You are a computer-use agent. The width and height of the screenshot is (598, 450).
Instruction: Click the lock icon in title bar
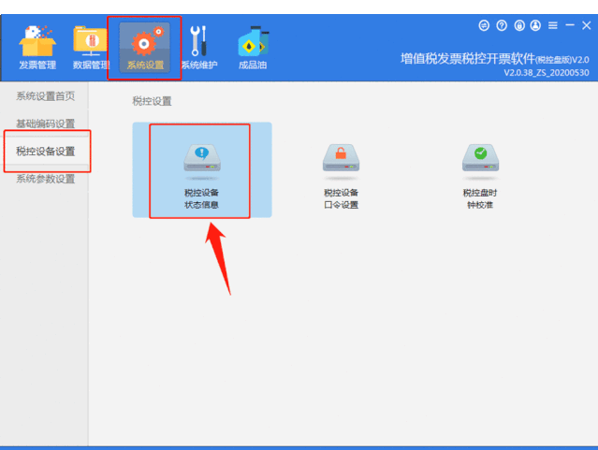(519, 25)
